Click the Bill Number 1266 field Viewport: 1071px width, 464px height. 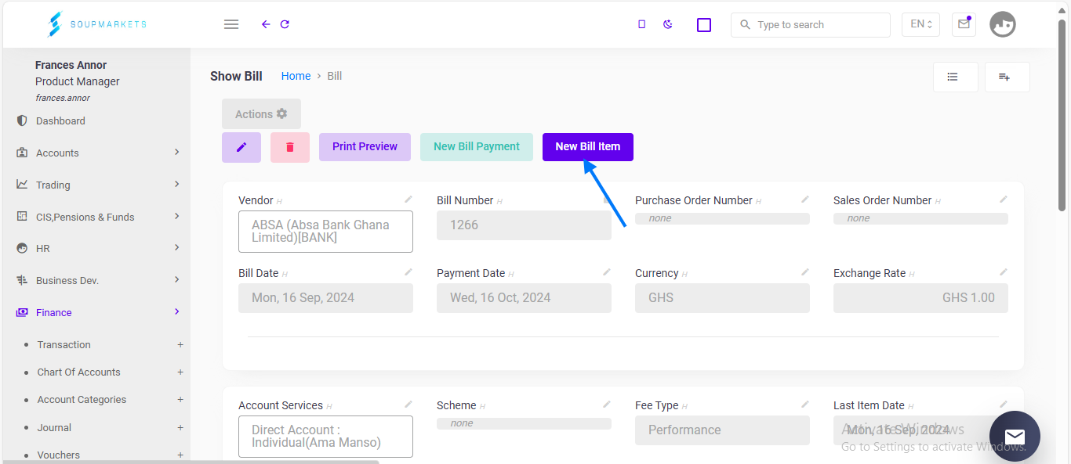point(524,225)
